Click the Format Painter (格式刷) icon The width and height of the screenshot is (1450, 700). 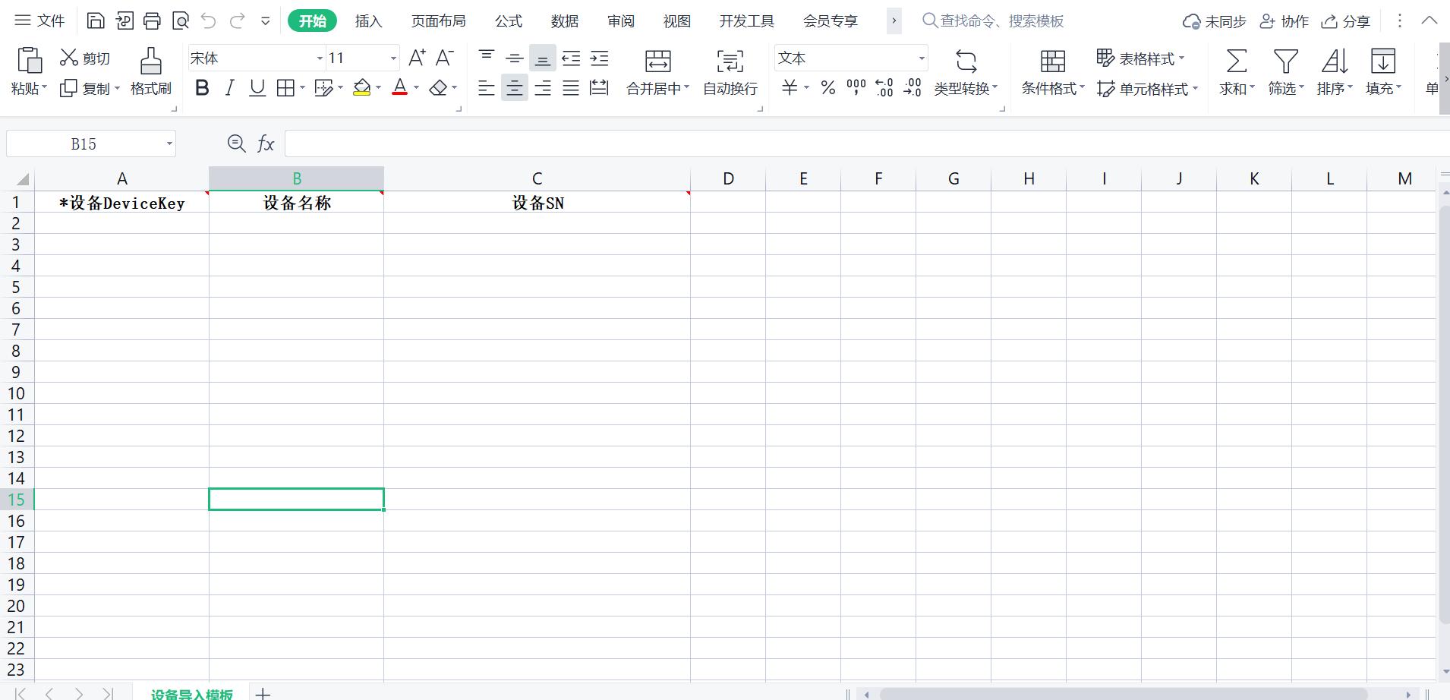pyautogui.click(x=150, y=61)
